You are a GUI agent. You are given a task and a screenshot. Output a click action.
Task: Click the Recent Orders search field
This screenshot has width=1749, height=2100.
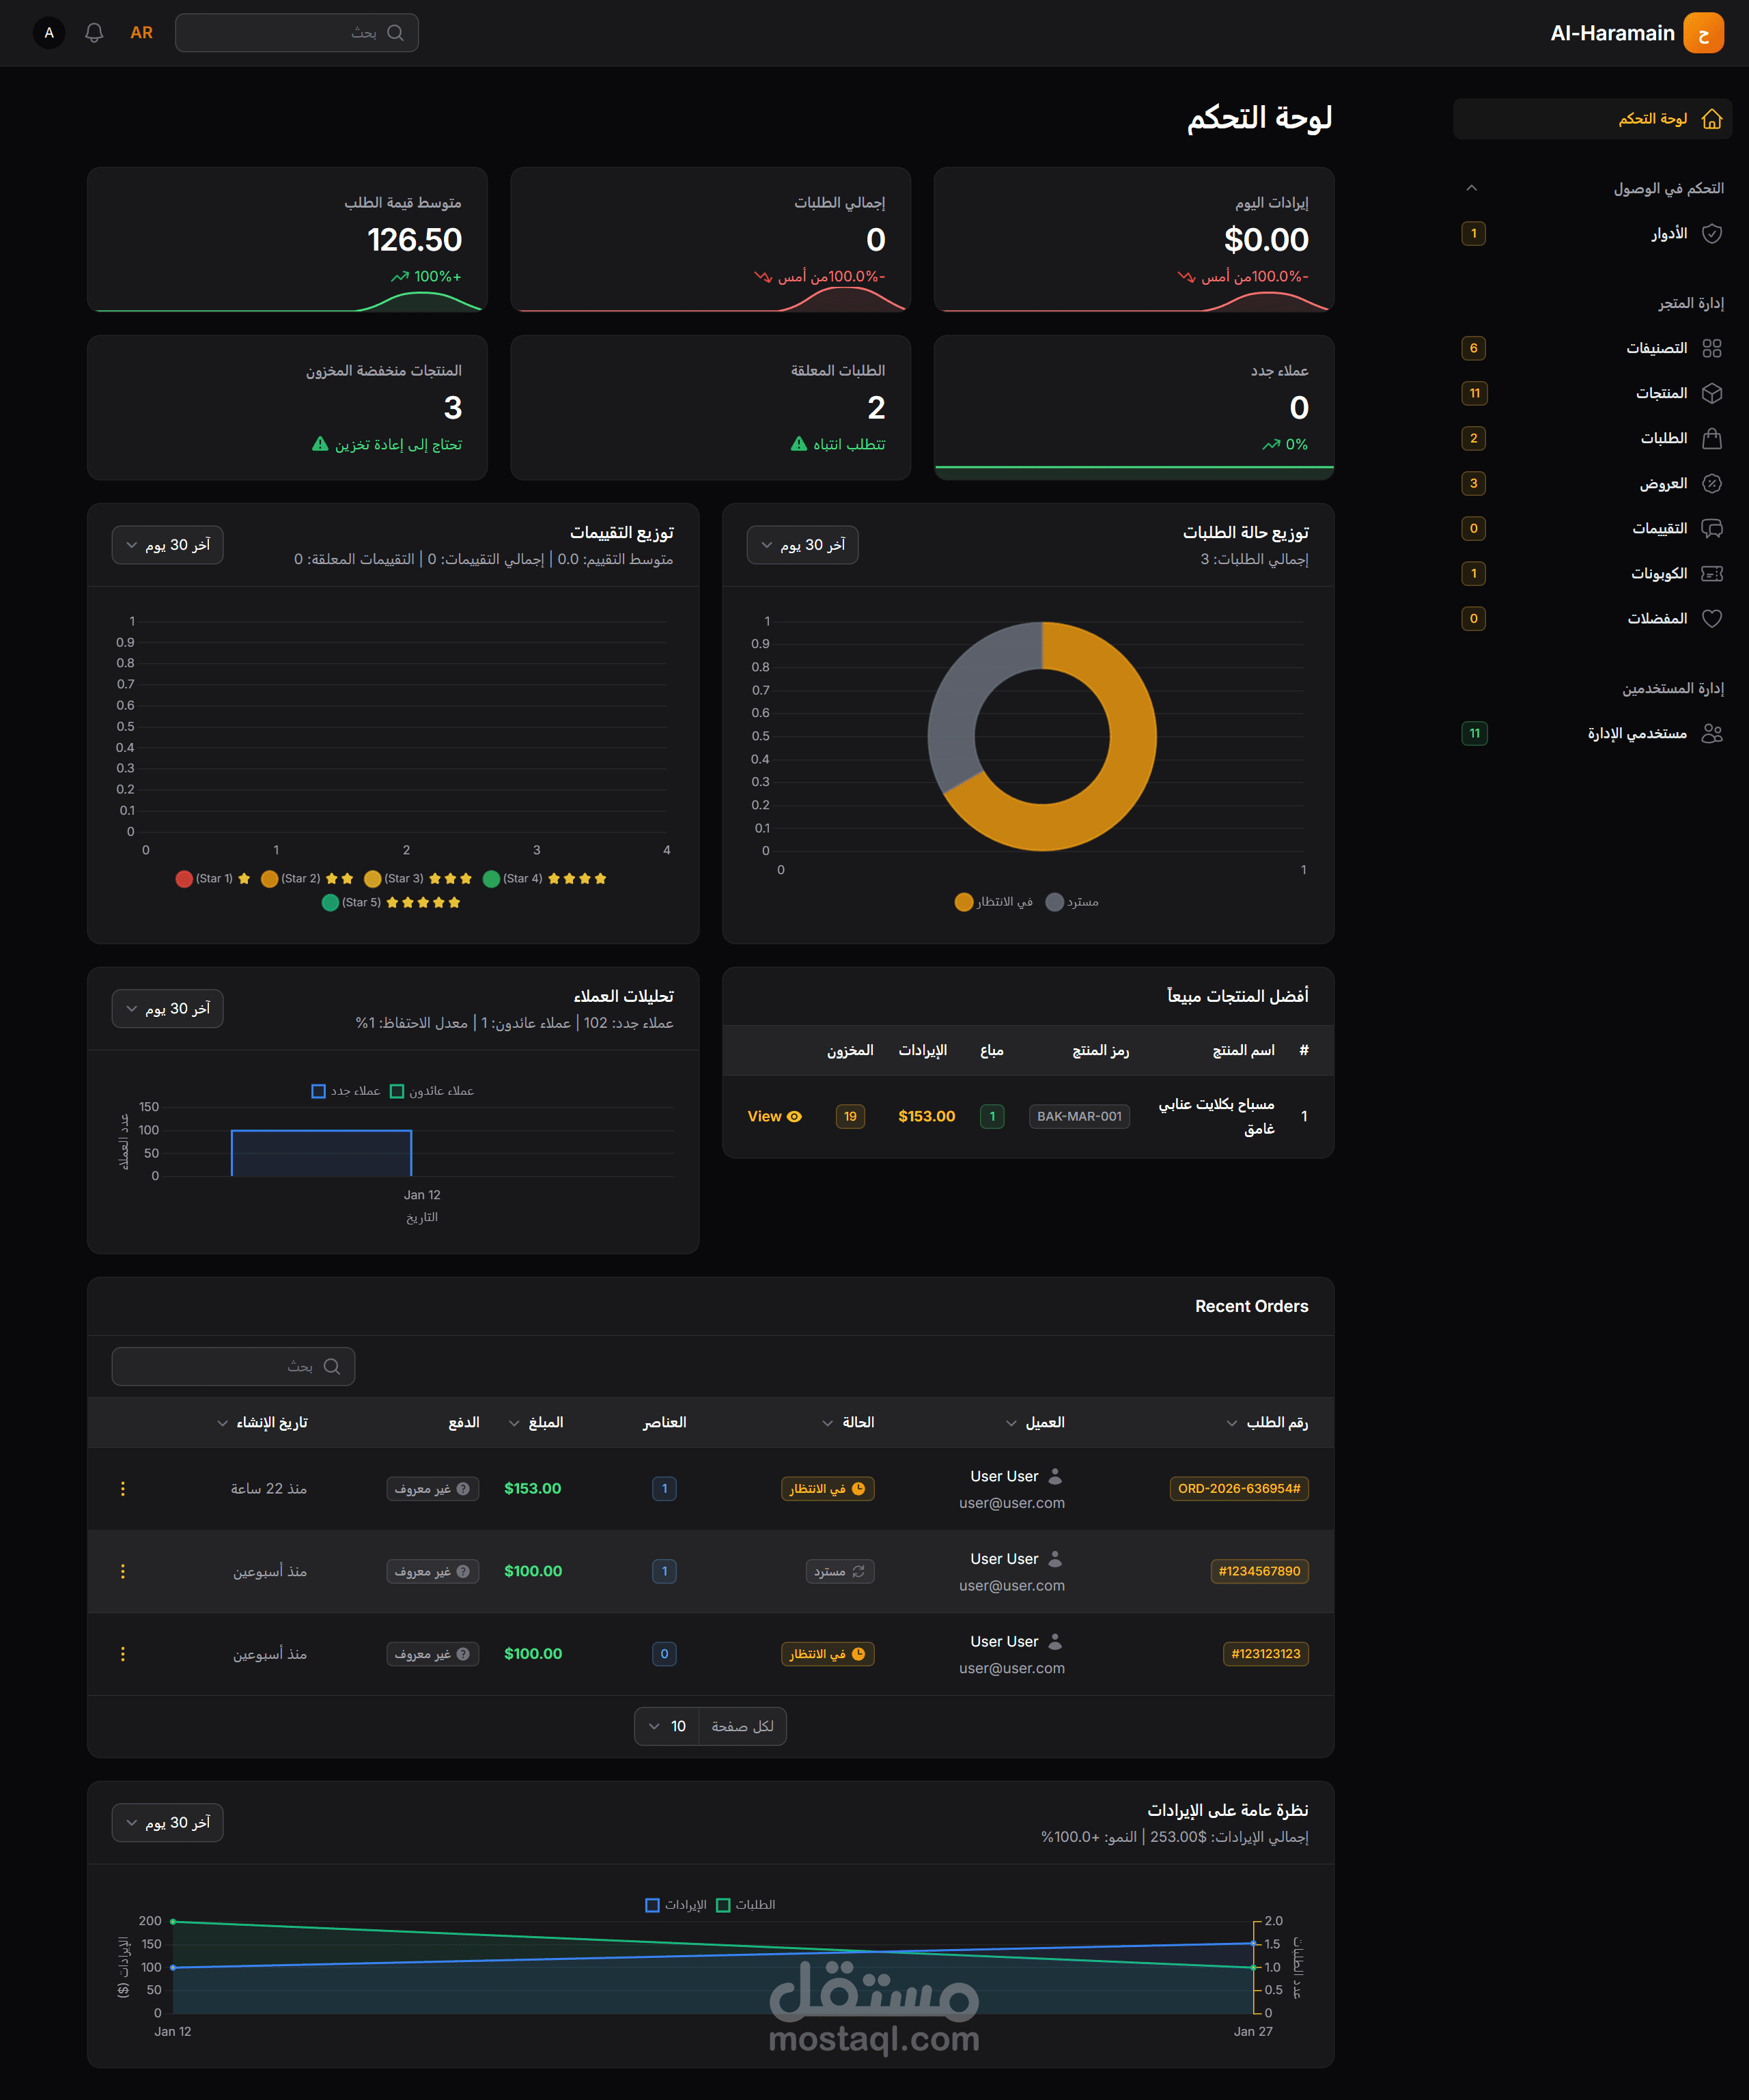point(233,1366)
